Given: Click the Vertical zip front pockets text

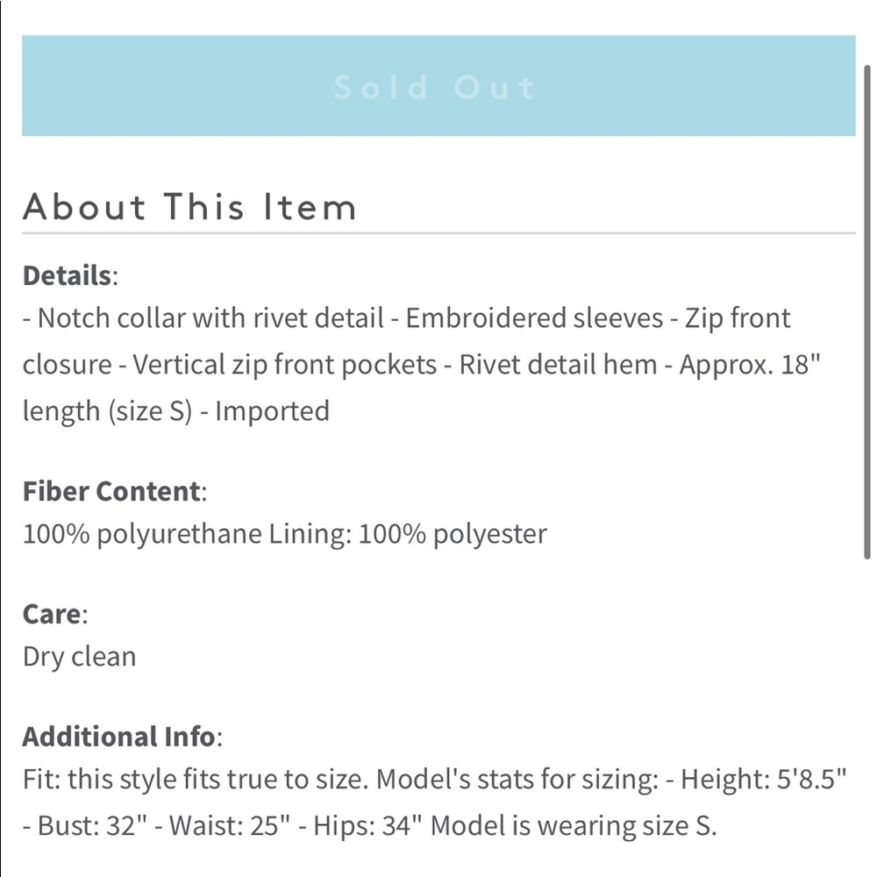Looking at the screenshot, I should [x=284, y=365].
